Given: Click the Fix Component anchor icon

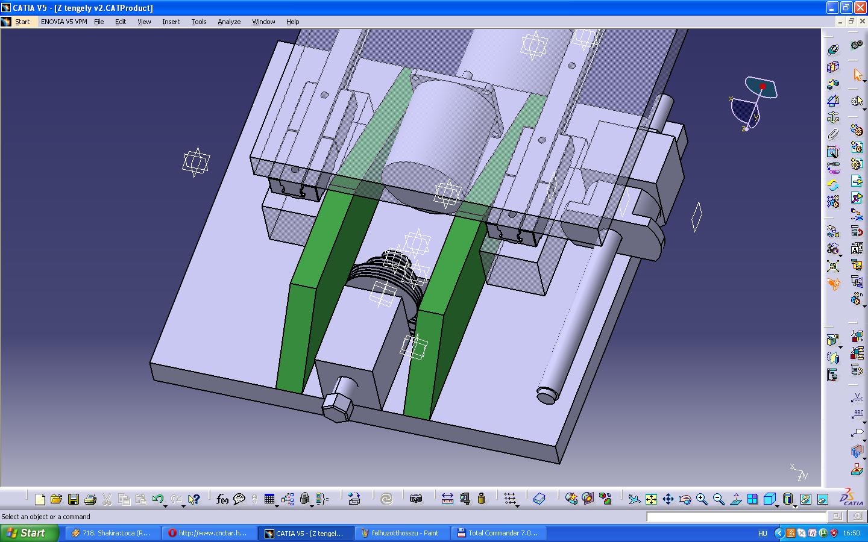Looking at the screenshot, I should click(x=833, y=117).
